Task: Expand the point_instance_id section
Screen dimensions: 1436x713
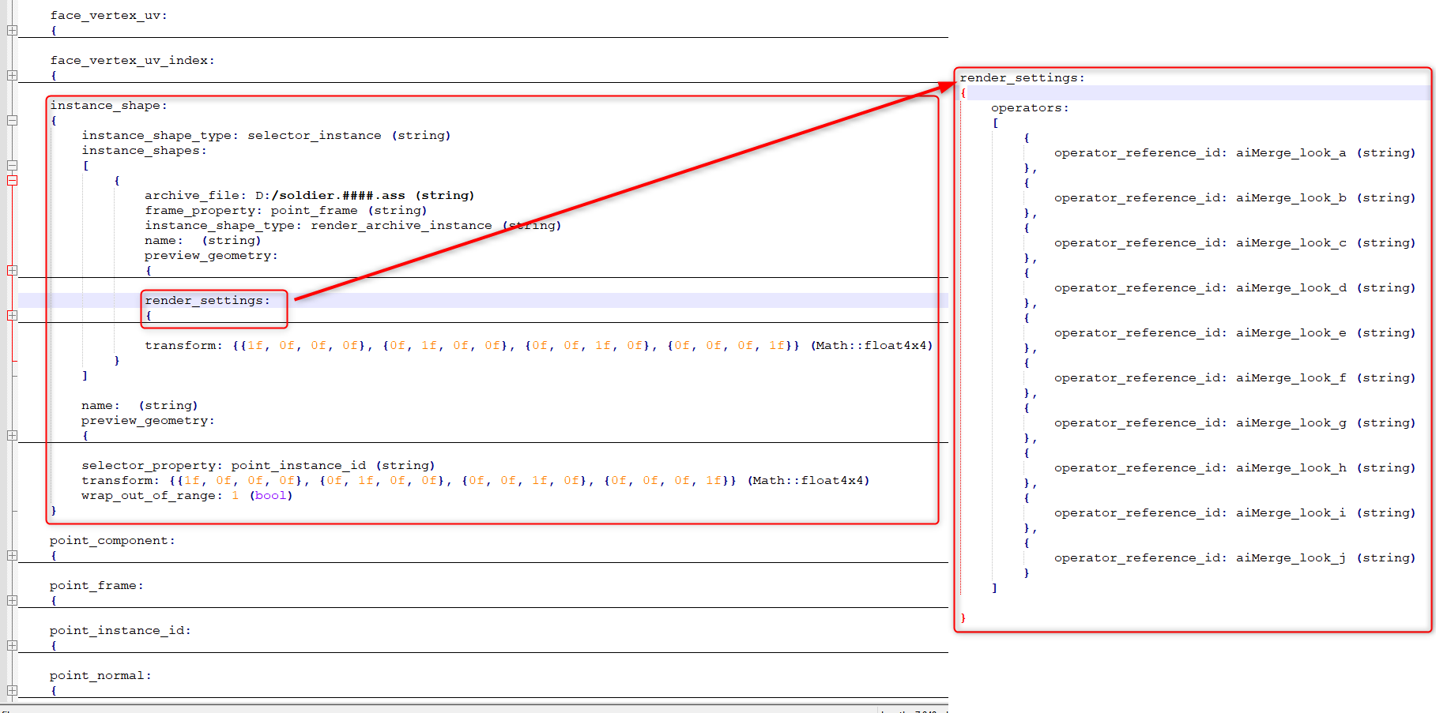Action: [x=12, y=645]
